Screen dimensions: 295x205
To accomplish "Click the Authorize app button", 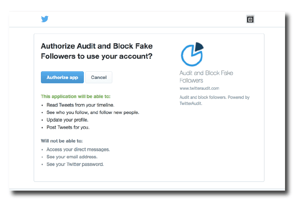I will (x=62, y=77).
